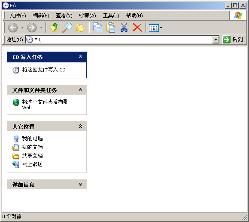The image size is (249, 222).
Task: Click inside the F:\ address field
Action: point(119,40)
